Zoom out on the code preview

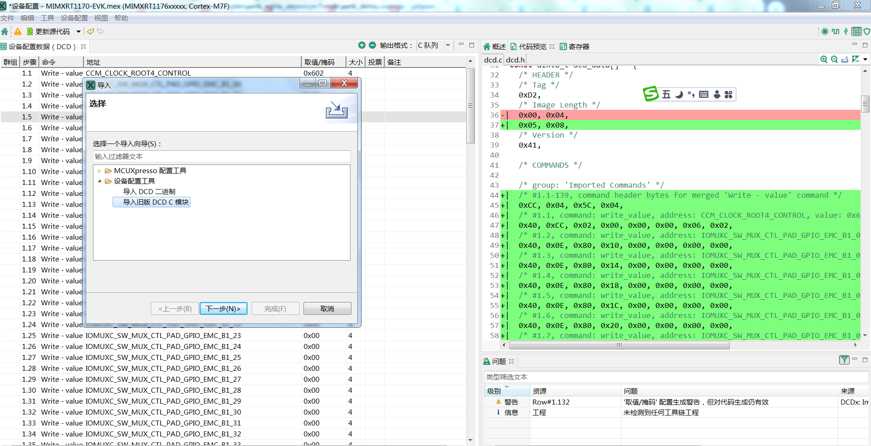[835, 59]
